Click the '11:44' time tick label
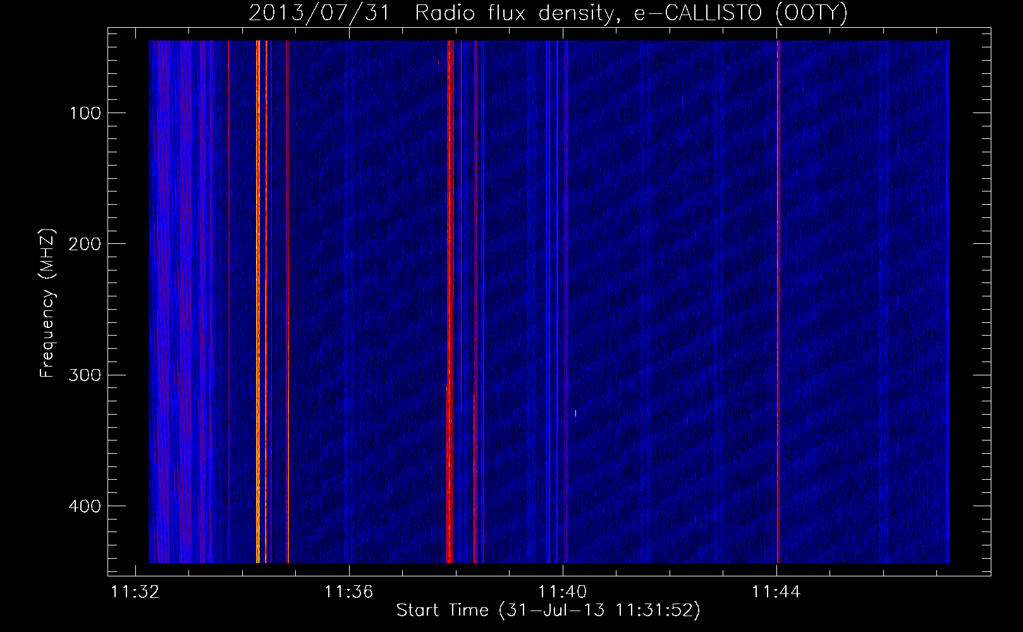Image resolution: width=1023 pixels, height=632 pixels. (x=776, y=592)
